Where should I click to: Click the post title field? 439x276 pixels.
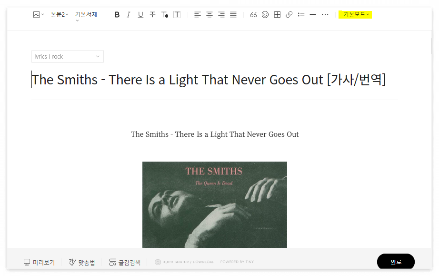[x=209, y=80]
